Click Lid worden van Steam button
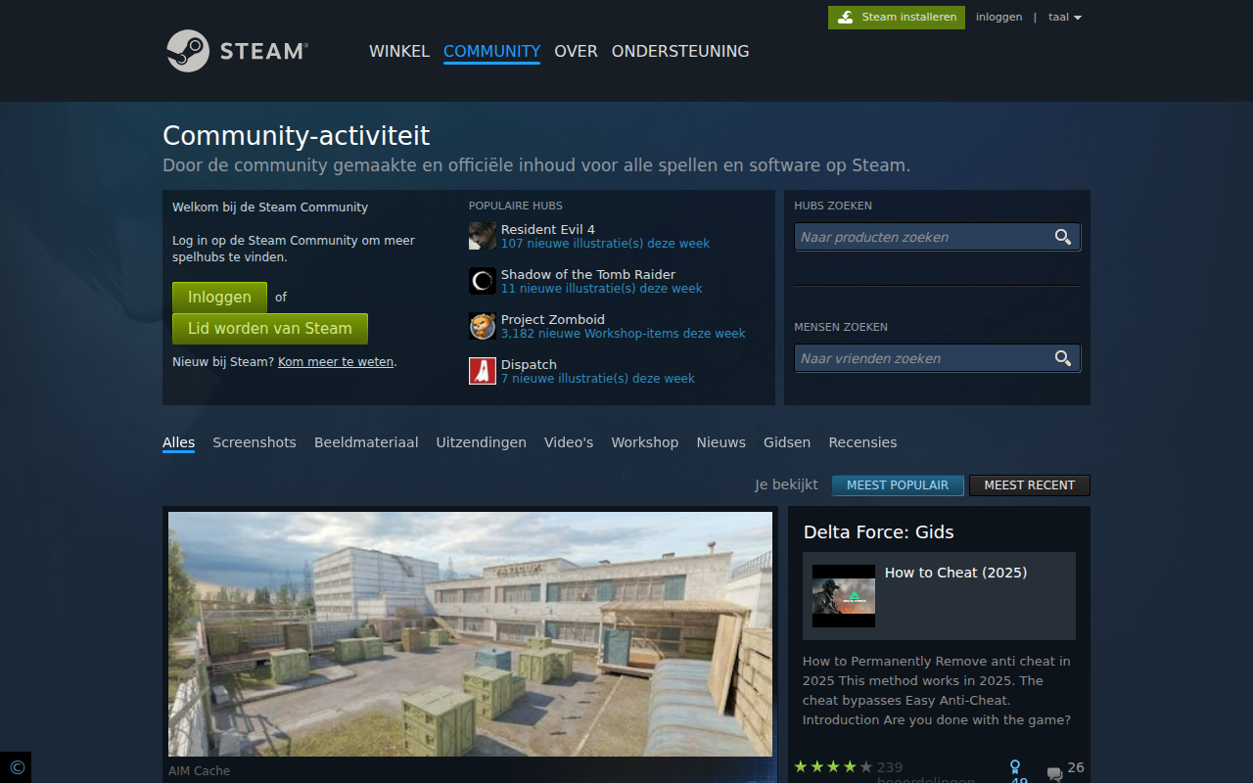Image resolution: width=1253 pixels, height=783 pixels. coord(270,329)
